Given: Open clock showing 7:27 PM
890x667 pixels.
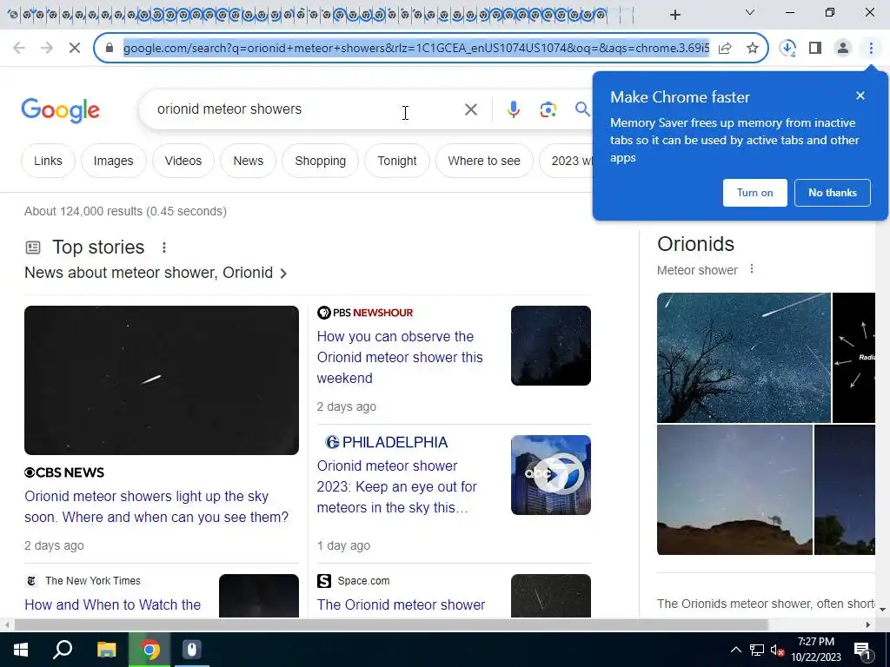Looking at the screenshot, I should [815, 650].
